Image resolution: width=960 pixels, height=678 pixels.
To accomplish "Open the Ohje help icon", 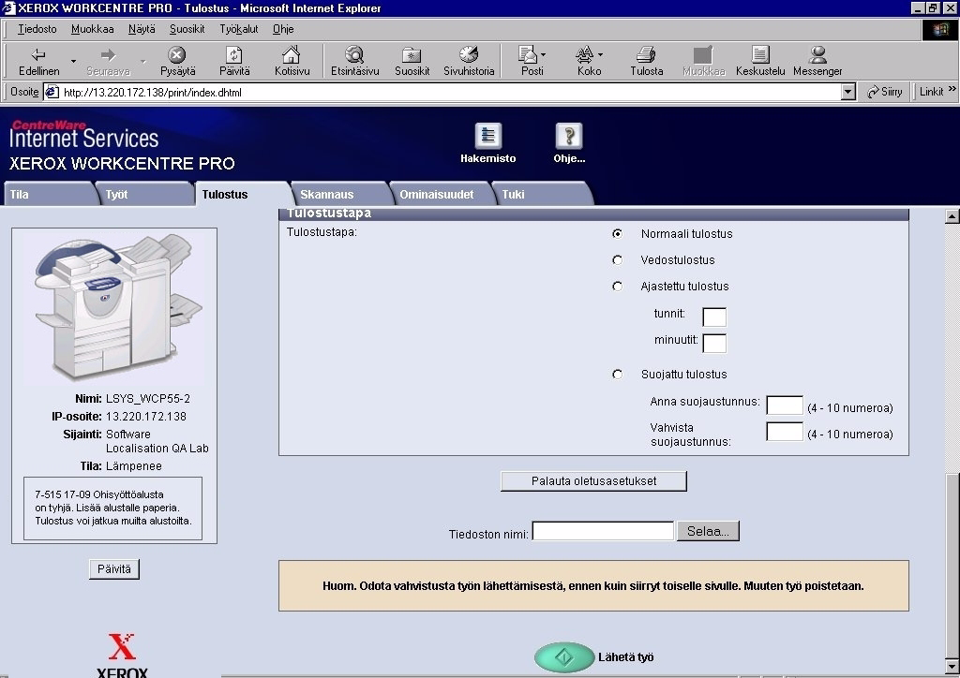I will pos(569,136).
